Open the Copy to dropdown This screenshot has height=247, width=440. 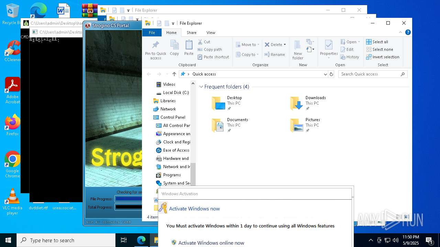247,55
